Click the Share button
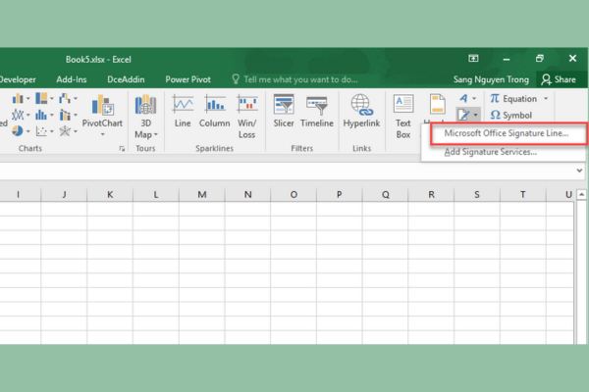 pyautogui.click(x=559, y=79)
